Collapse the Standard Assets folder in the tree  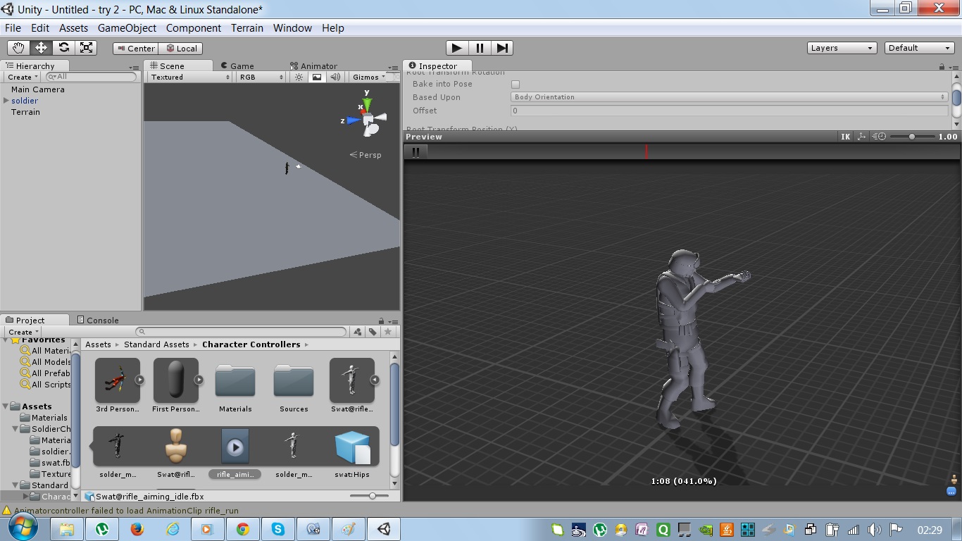(x=15, y=485)
